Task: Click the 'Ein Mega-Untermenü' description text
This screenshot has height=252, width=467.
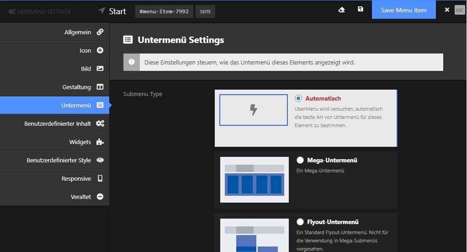Action: pyautogui.click(x=320, y=171)
